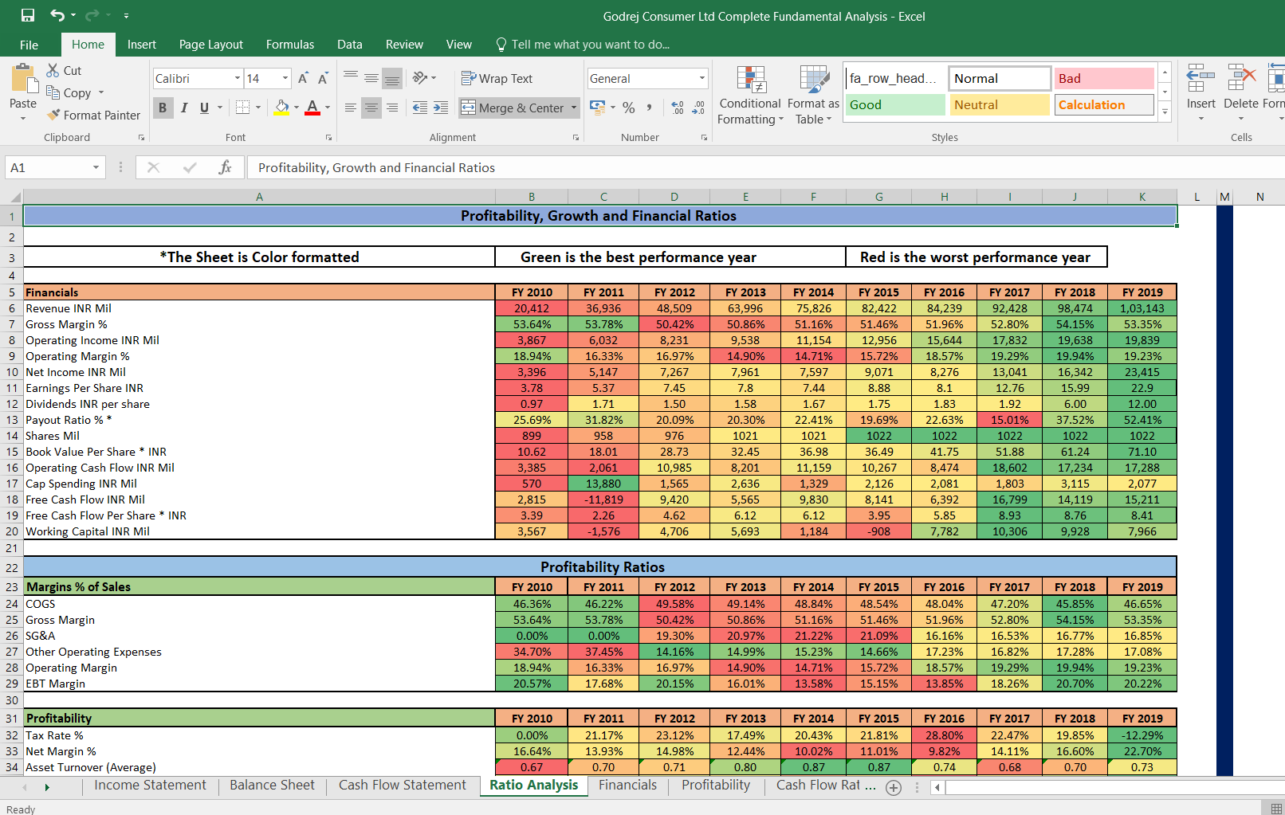The height and width of the screenshot is (815, 1285).
Task: Apply the Good cell style
Action: pos(895,104)
